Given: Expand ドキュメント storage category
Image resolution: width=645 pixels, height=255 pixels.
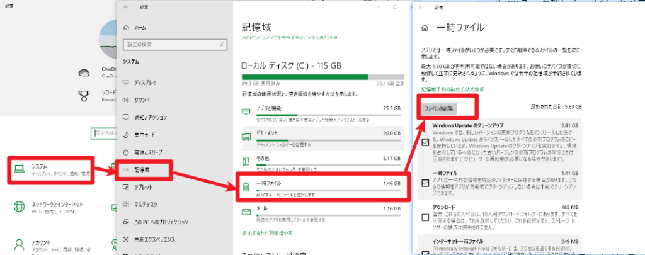Looking at the screenshot, I should [x=321, y=136].
